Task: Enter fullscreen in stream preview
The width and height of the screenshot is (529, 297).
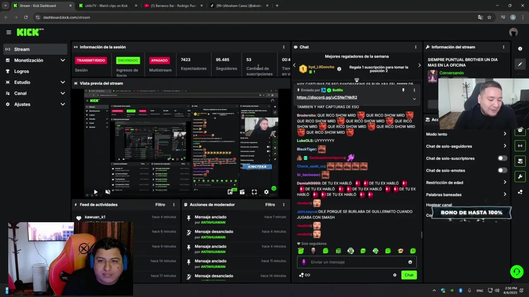Action: point(254,192)
